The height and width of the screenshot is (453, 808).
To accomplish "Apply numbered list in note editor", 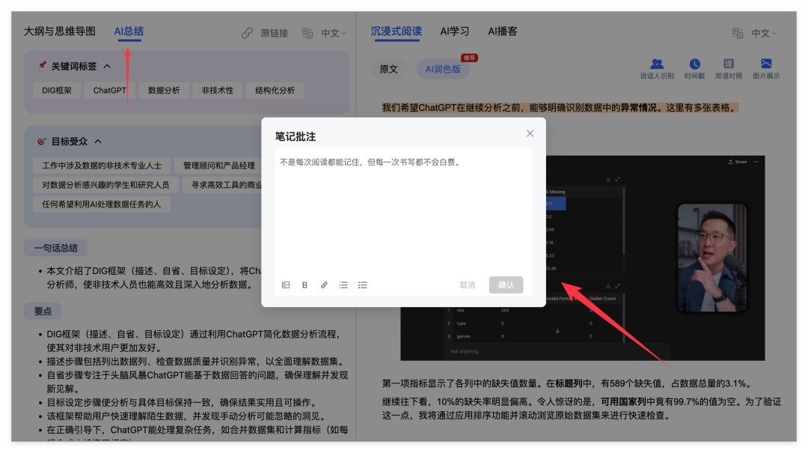I will coord(343,285).
